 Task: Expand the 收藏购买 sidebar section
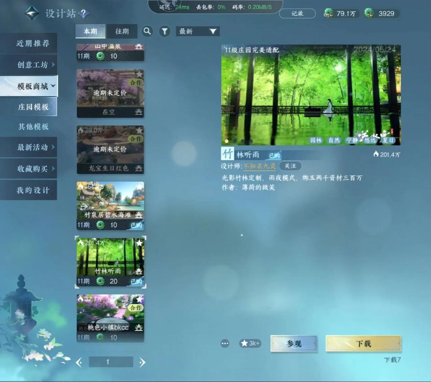click(29, 169)
